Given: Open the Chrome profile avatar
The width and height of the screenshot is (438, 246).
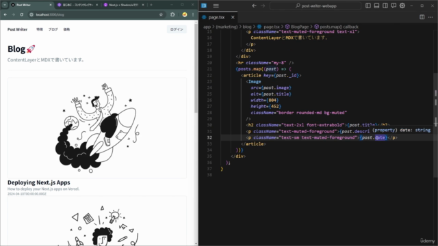Looking at the screenshot, I should (x=185, y=14).
